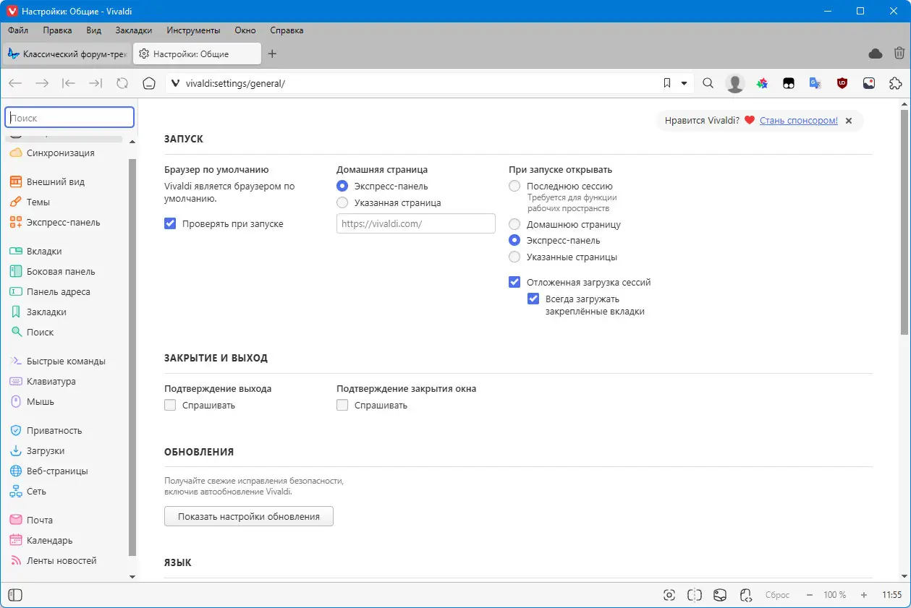Toggle extensions puzzle icon
This screenshot has height=608, width=911.
(896, 83)
